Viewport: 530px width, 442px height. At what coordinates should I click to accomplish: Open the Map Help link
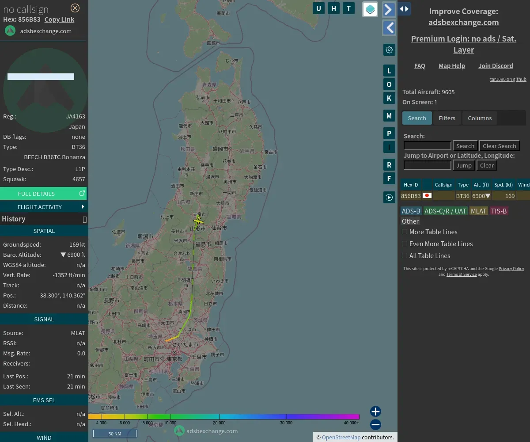[x=452, y=66]
